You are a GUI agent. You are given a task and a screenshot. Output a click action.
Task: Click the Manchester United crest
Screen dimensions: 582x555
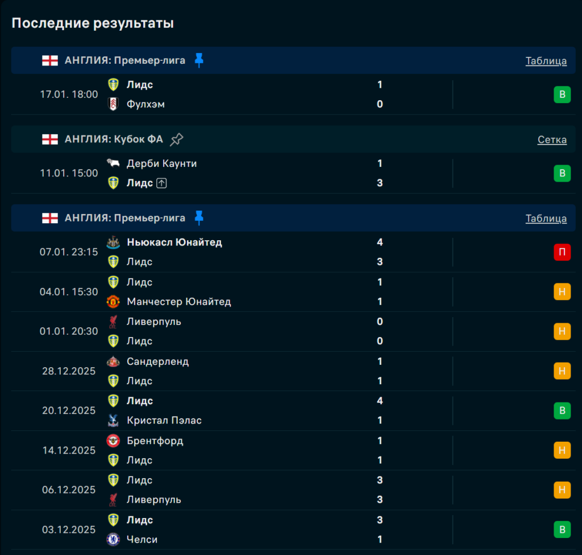tap(113, 302)
